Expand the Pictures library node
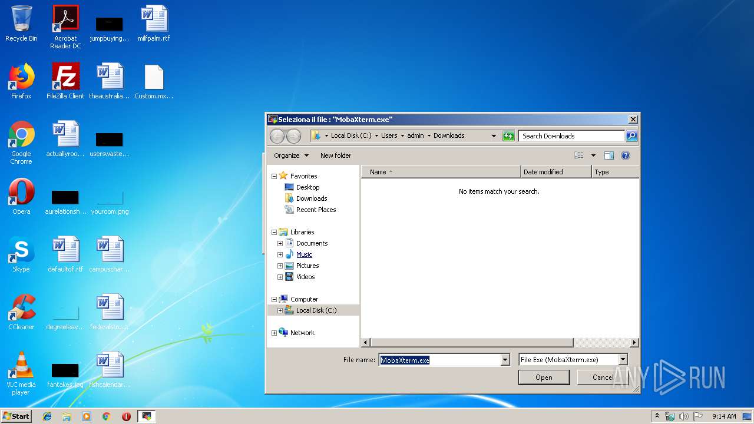The height and width of the screenshot is (424, 754). [280, 266]
